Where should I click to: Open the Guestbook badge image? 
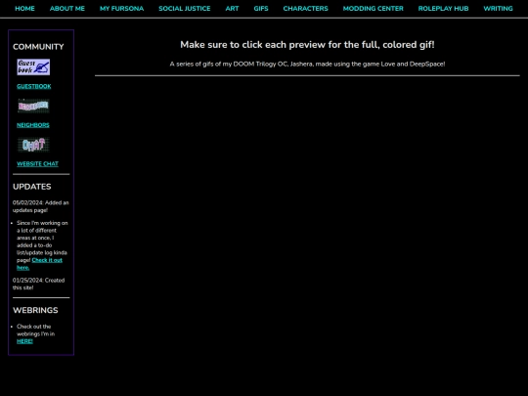[x=33, y=67]
